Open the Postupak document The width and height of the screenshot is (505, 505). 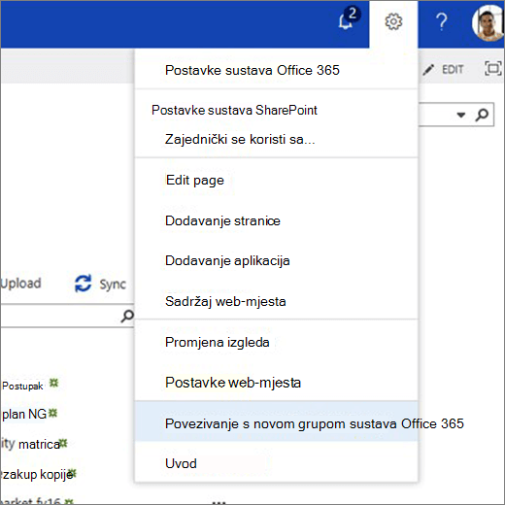[x=22, y=386]
